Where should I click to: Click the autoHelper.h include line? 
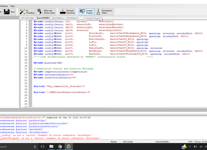coord(62,92)
